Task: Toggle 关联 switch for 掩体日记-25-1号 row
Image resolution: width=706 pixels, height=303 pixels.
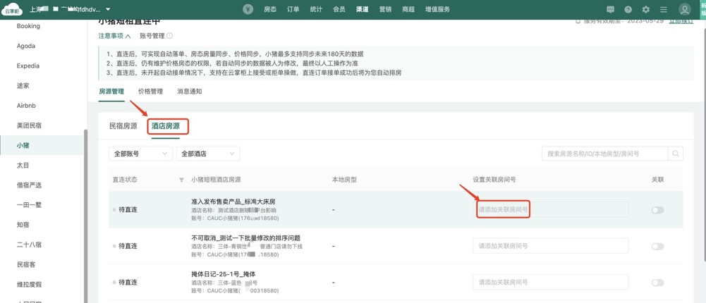Action: [657, 283]
